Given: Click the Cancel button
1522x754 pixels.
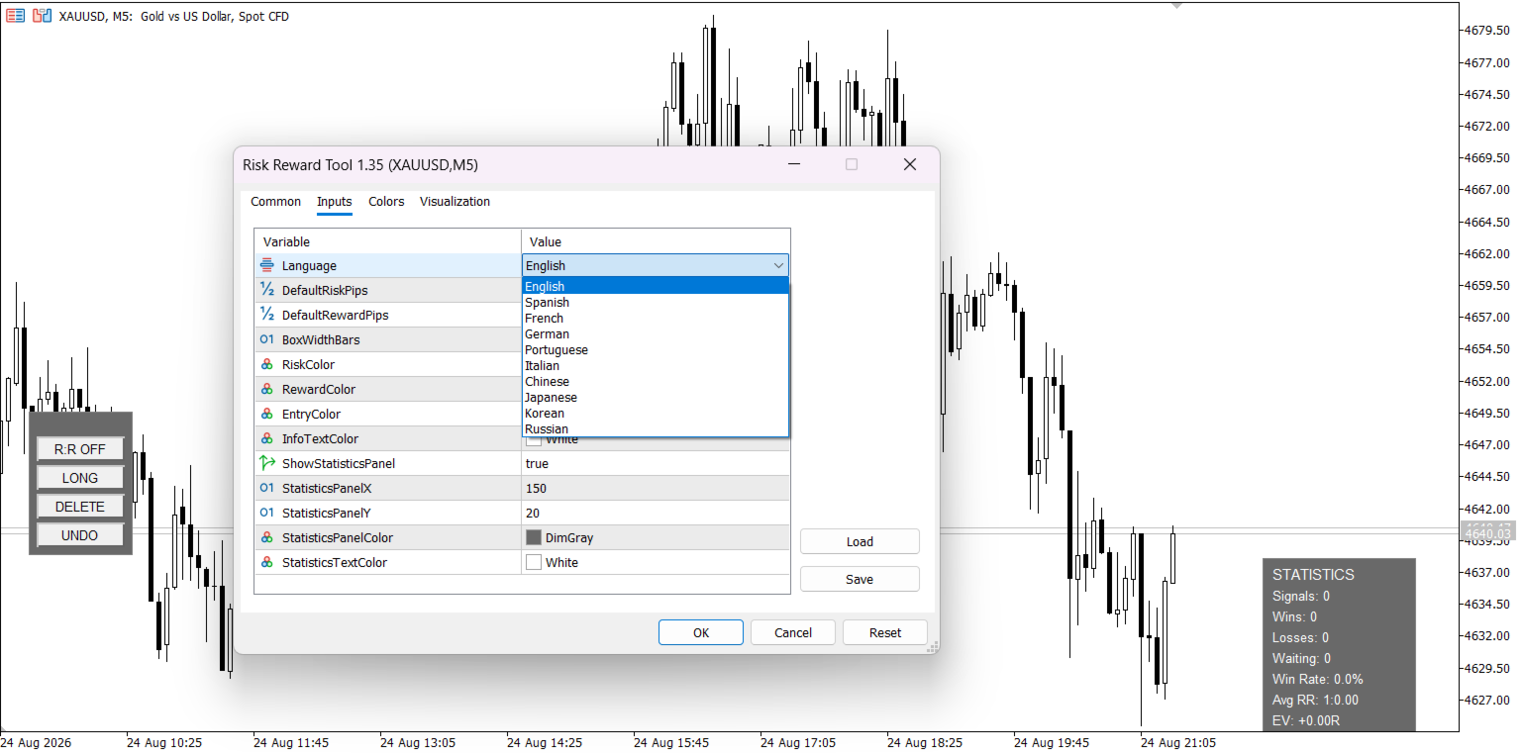Looking at the screenshot, I should click(793, 632).
